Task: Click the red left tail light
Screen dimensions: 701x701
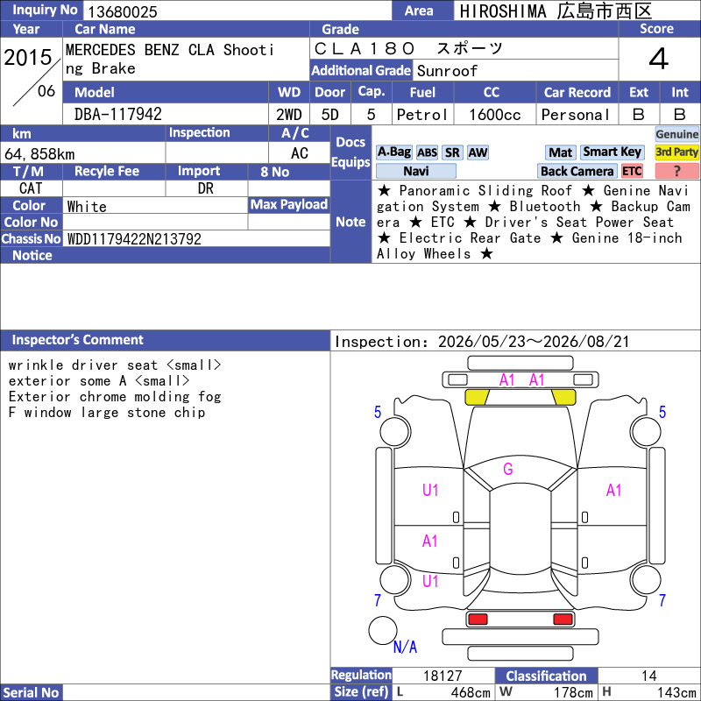Action: [478, 620]
